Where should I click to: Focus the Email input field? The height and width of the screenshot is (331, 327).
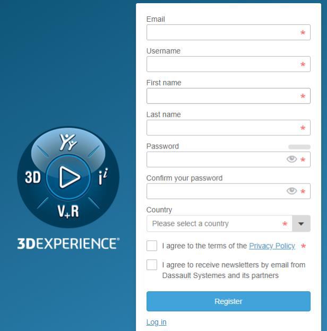click(228, 32)
